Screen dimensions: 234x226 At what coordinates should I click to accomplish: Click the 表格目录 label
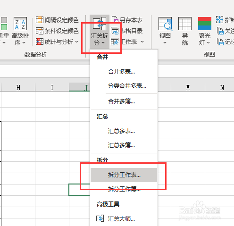[x=131, y=31]
